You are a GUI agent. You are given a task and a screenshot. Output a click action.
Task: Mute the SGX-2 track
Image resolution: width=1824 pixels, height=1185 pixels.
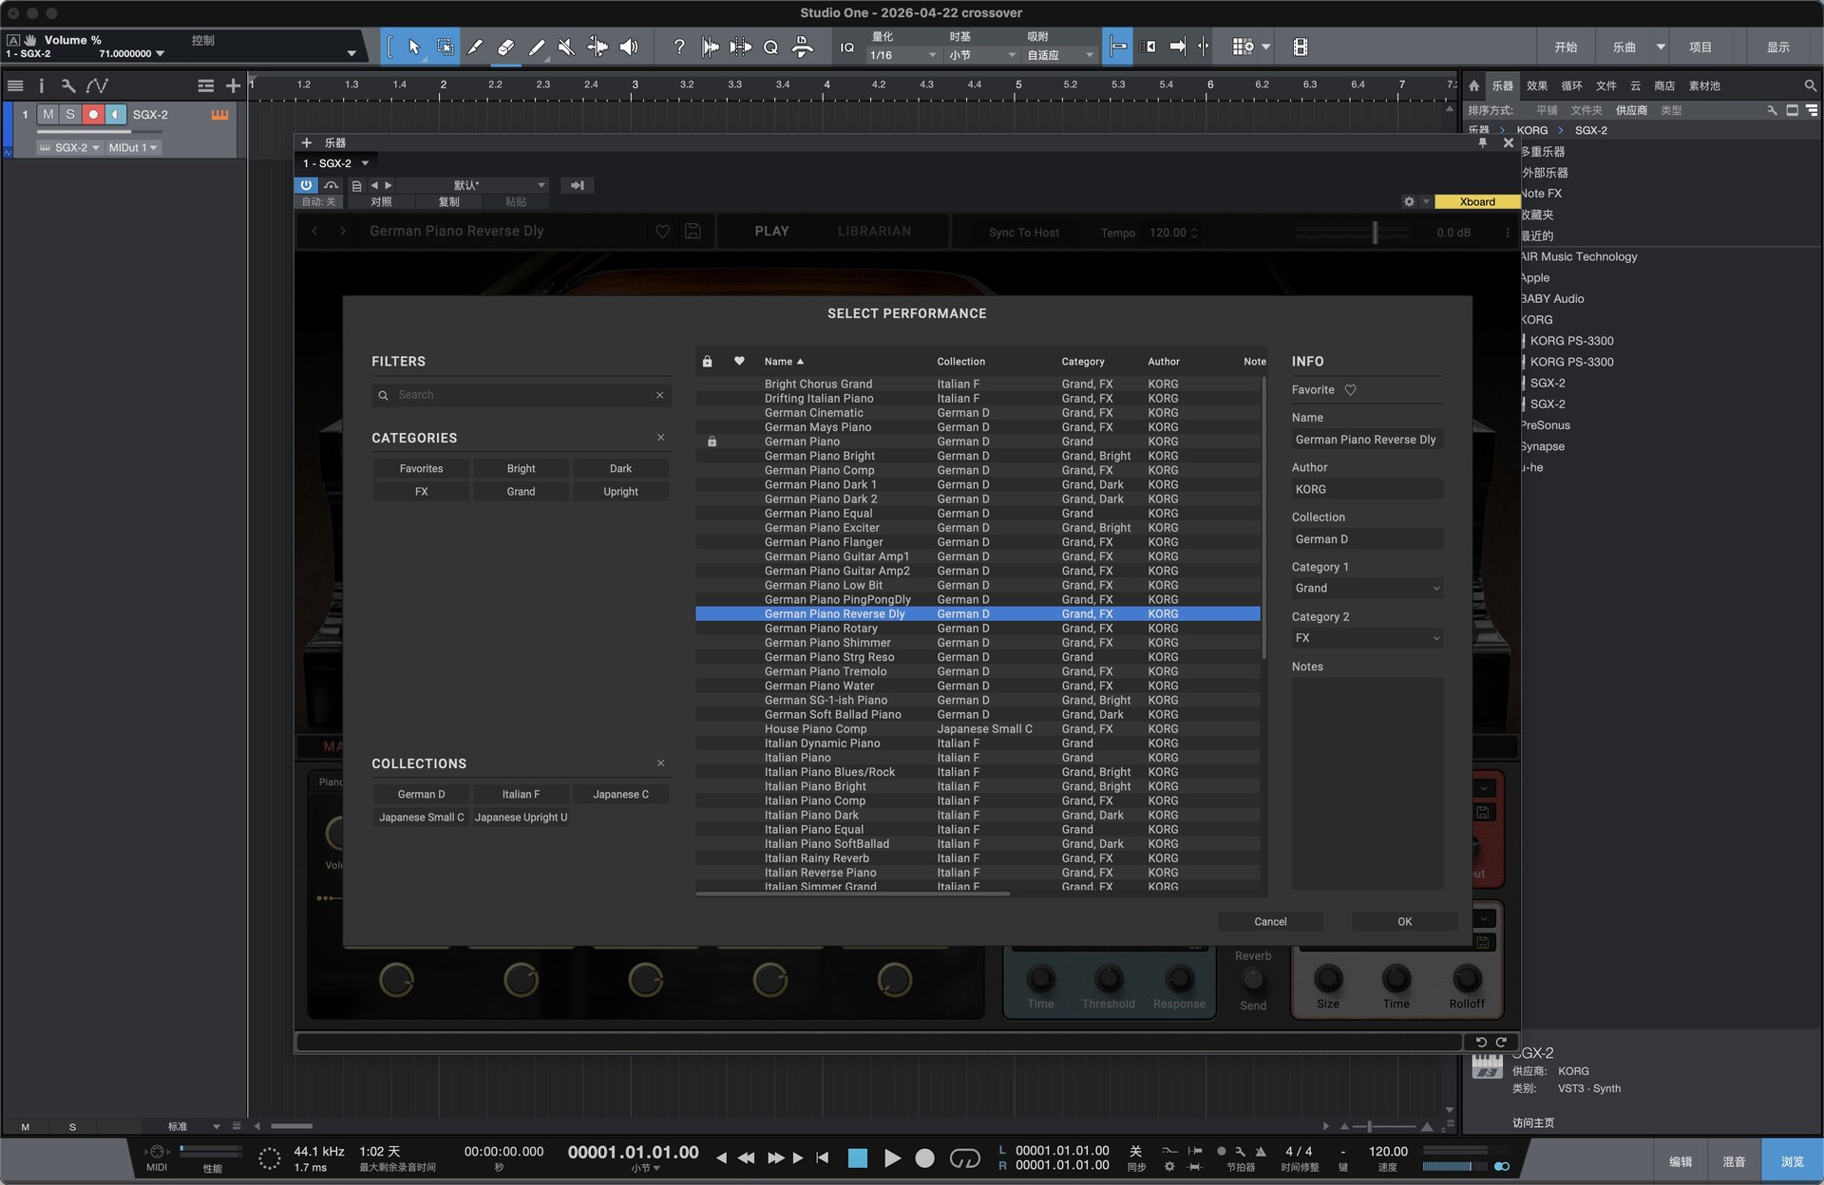pyautogui.click(x=48, y=114)
